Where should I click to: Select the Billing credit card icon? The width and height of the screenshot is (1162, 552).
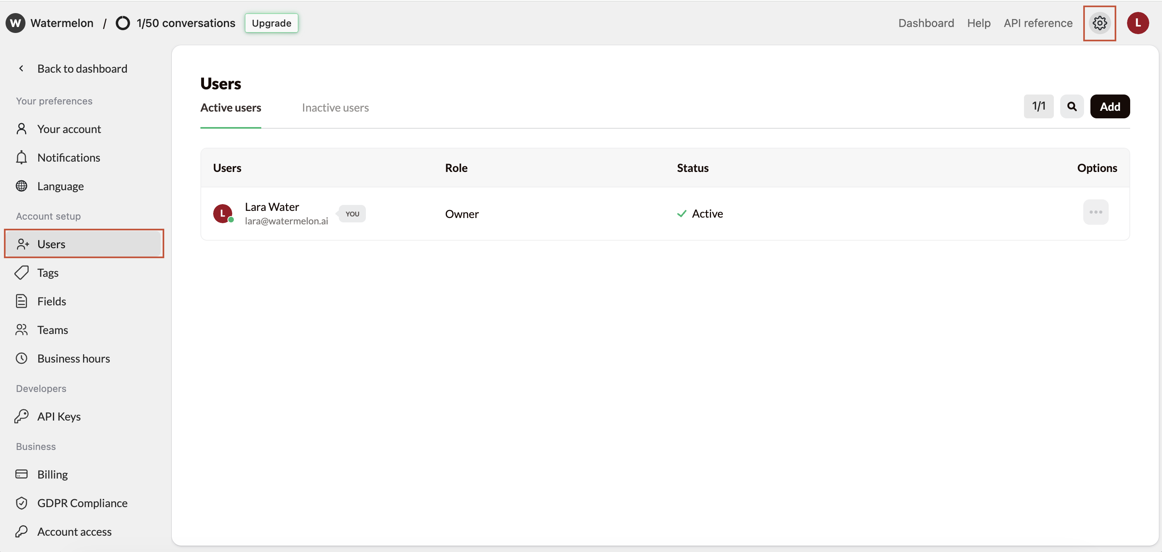click(x=22, y=474)
